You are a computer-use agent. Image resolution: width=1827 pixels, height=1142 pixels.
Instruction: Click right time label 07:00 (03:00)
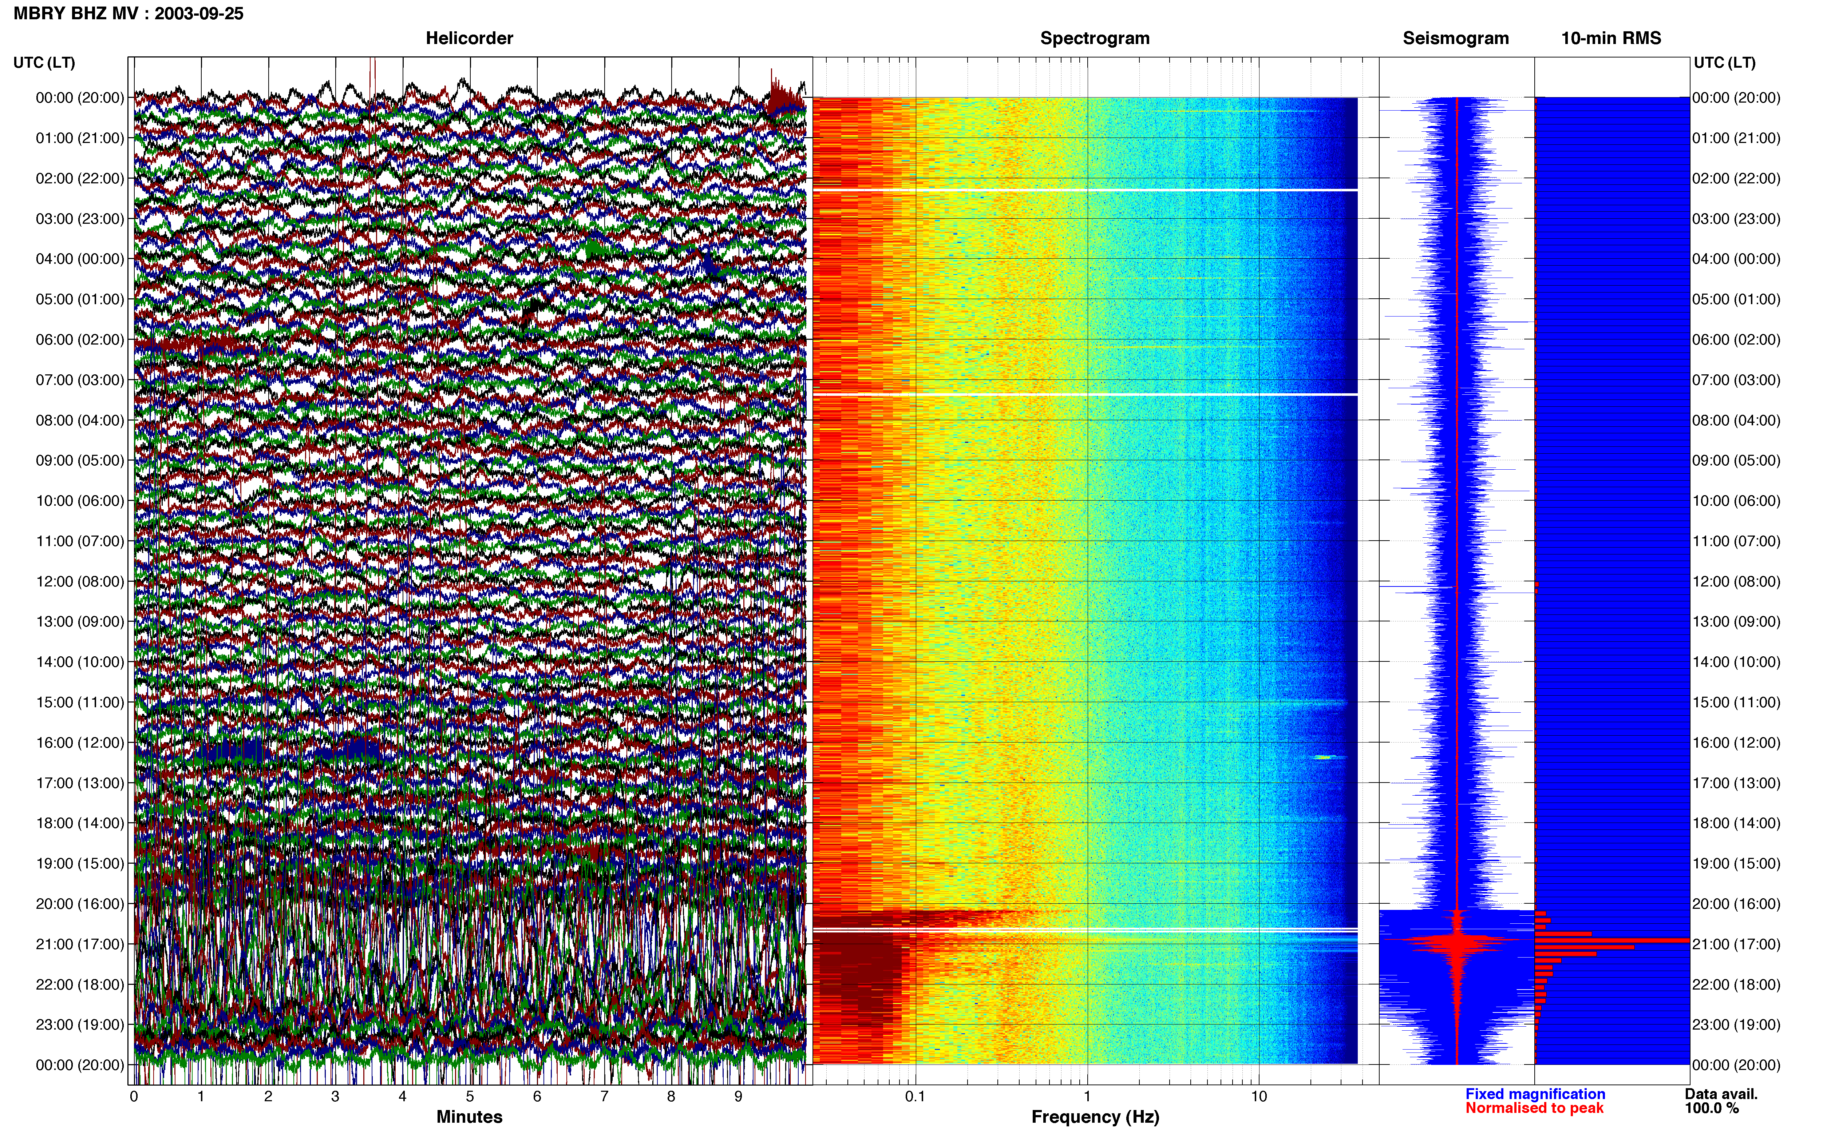click(1736, 380)
